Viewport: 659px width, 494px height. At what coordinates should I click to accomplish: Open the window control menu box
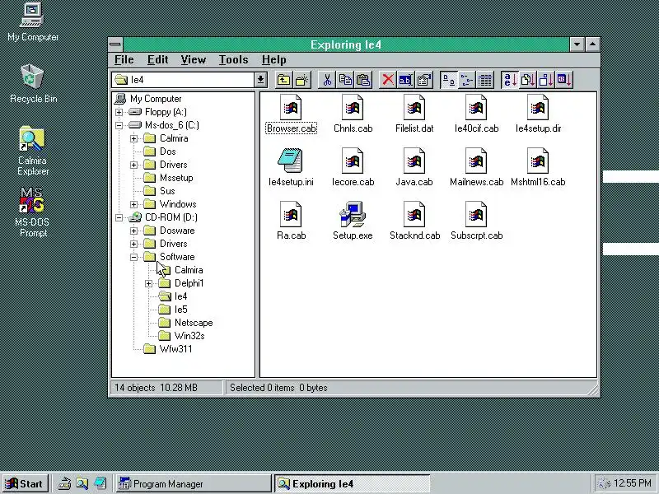pyautogui.click(x=115, y=44)
